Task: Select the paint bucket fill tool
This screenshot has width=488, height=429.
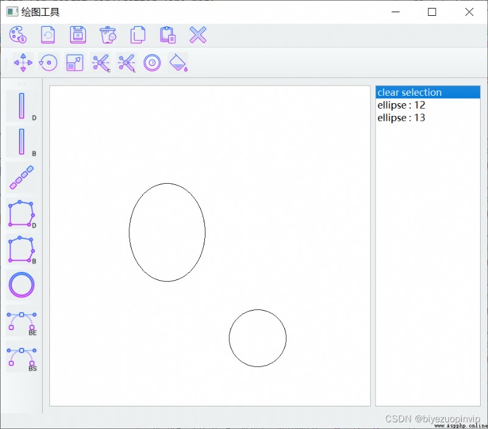Action: click(x=178, y=63)
